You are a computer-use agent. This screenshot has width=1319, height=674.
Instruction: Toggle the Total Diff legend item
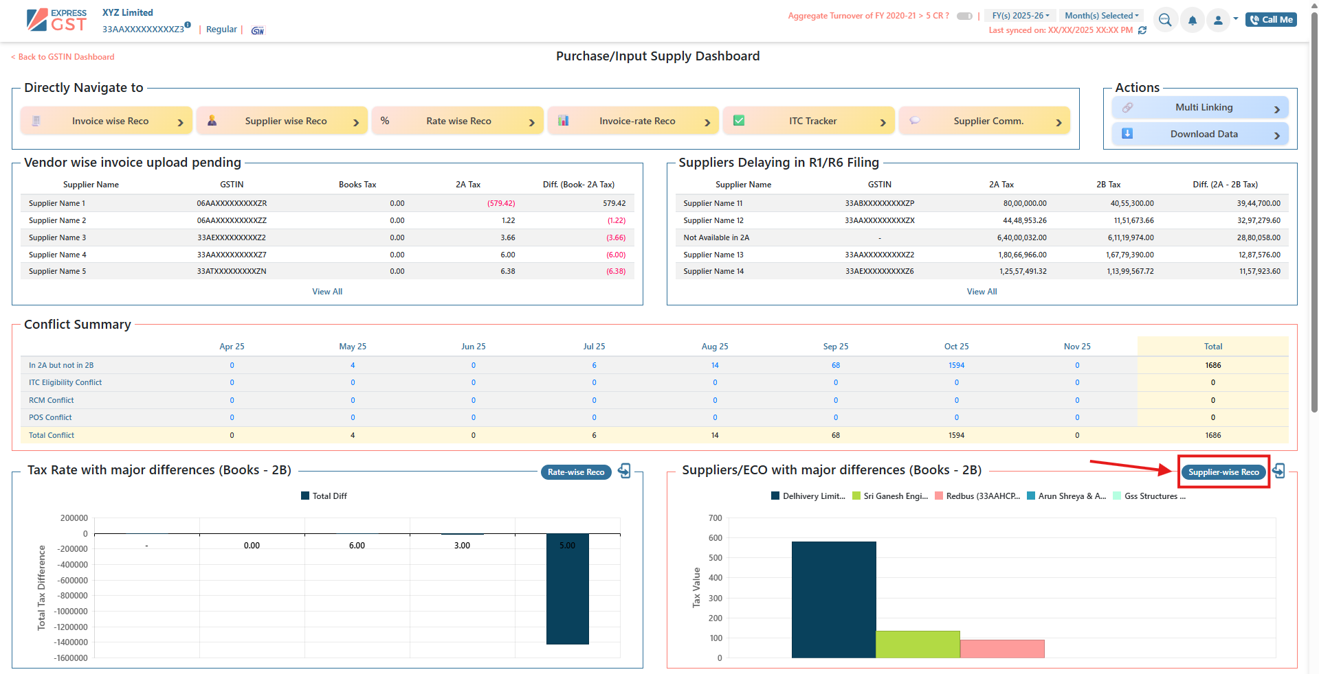(324, 496)
